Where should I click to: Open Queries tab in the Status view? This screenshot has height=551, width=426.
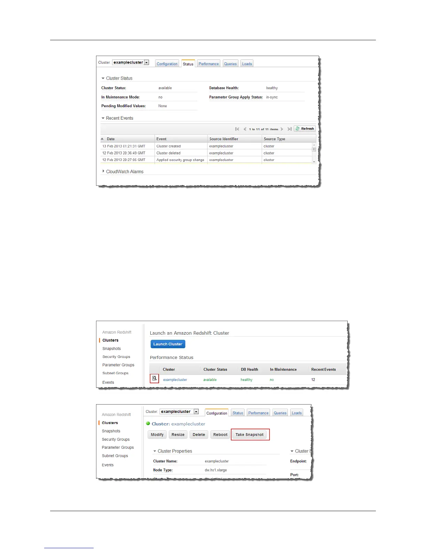(230, 64)
